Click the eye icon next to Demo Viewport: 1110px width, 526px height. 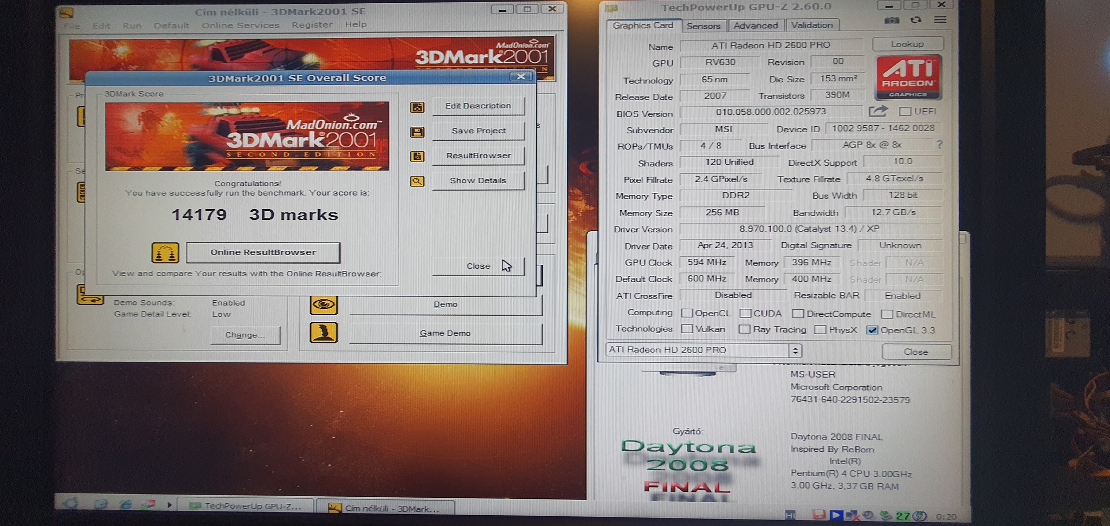[x=324, y=304]
